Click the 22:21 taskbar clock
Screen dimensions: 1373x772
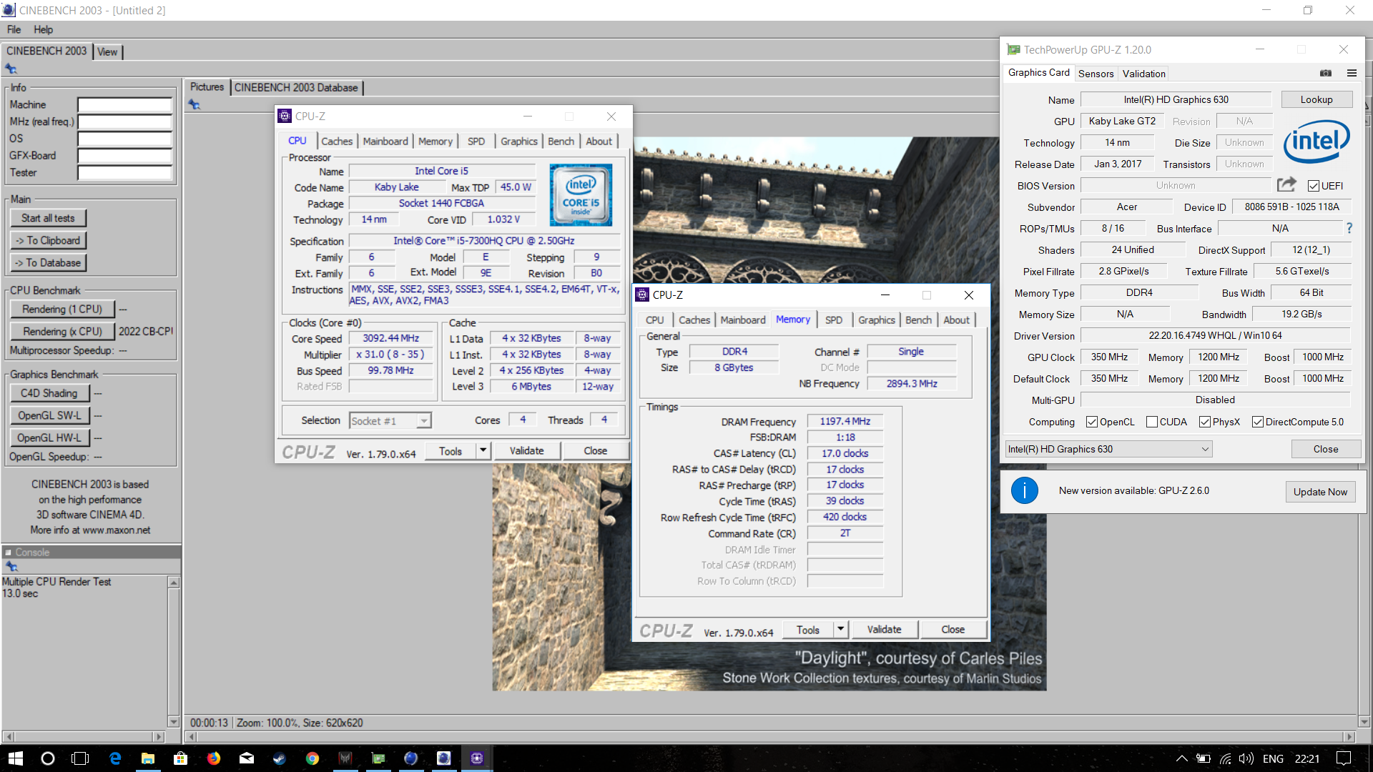tap(1307, 758)
